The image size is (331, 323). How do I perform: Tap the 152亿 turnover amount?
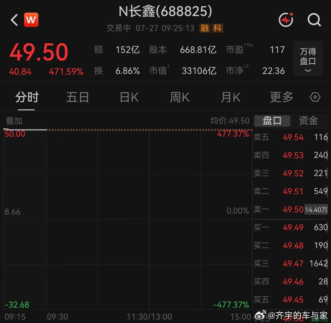(x=128, y=50)
